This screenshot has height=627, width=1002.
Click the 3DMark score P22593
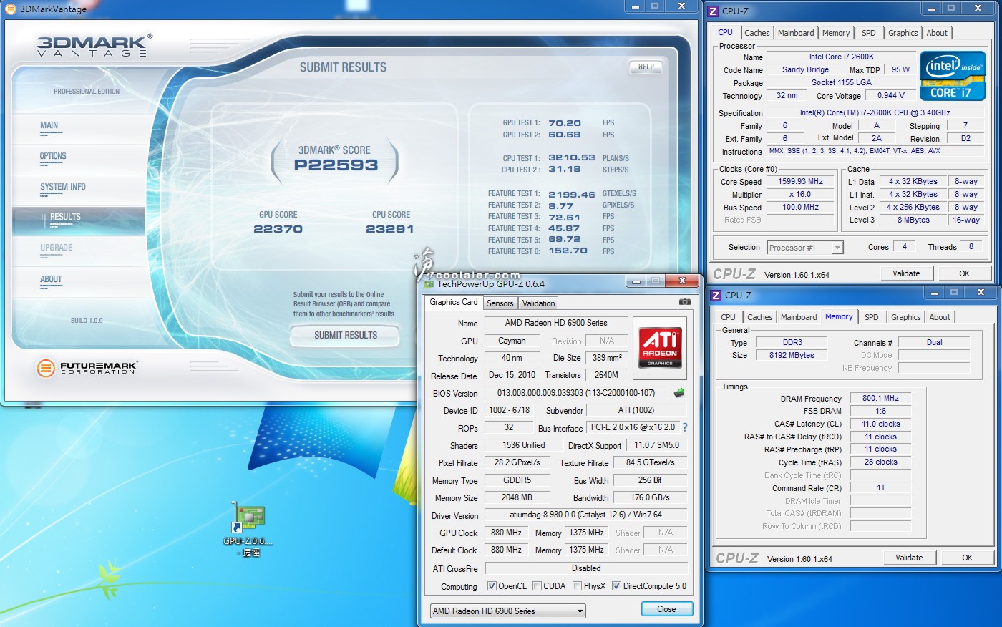pos(336,165)
